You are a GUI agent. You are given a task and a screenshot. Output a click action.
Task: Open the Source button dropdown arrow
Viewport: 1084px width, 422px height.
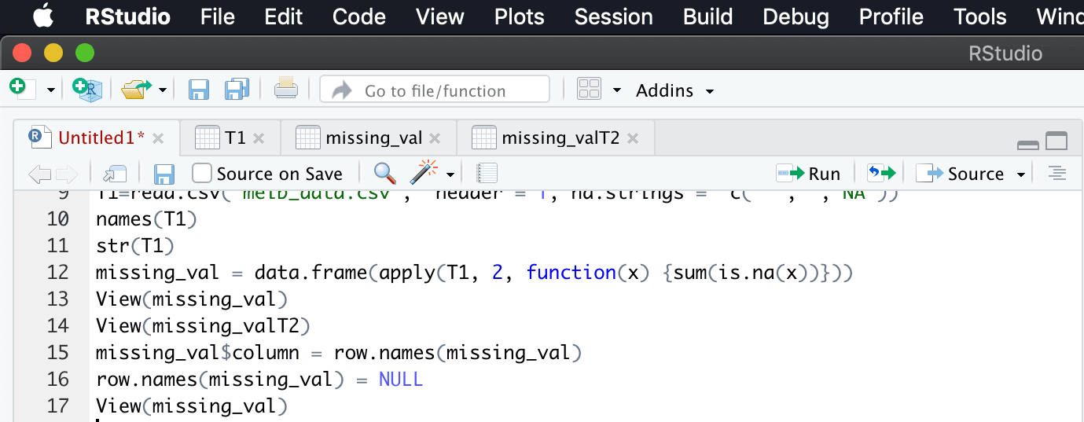click(x=1021, y=174)
